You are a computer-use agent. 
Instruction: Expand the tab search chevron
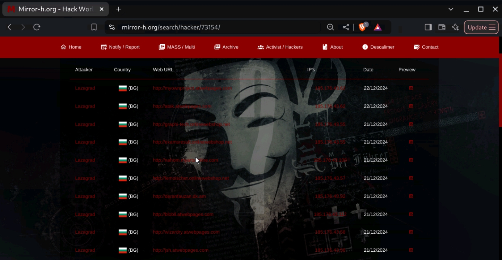click(451, 9)
